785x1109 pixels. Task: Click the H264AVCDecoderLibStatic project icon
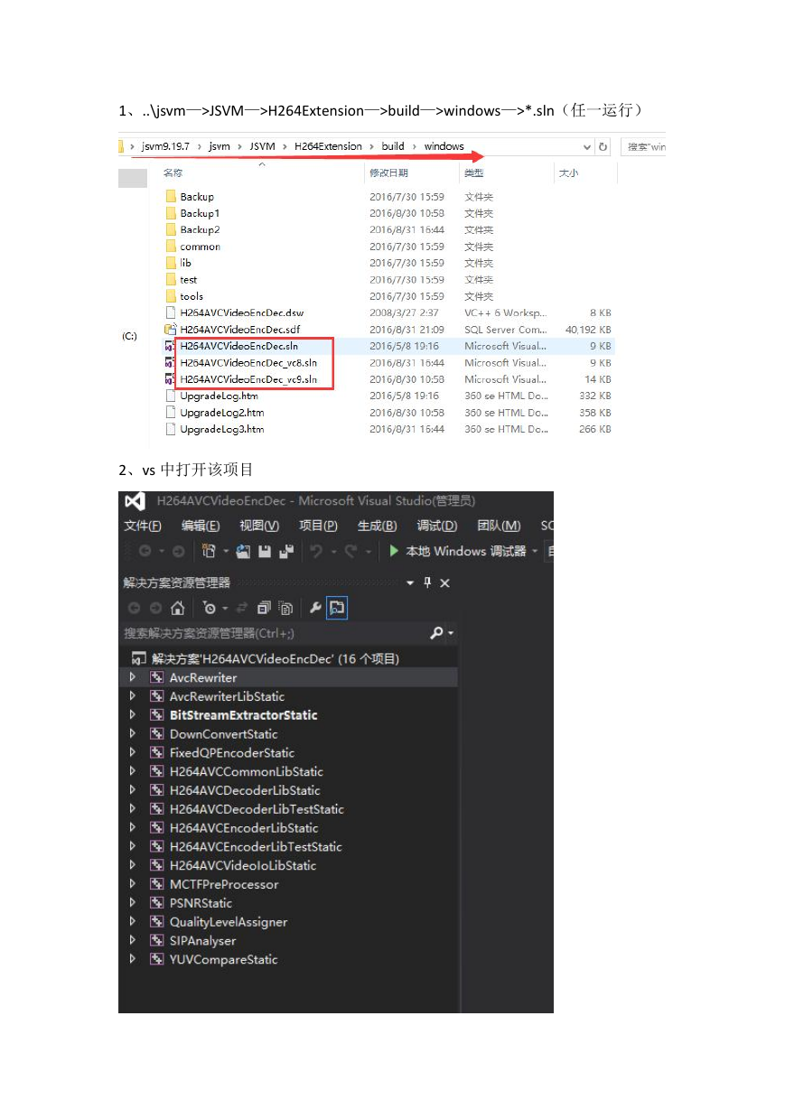point(157,790)
